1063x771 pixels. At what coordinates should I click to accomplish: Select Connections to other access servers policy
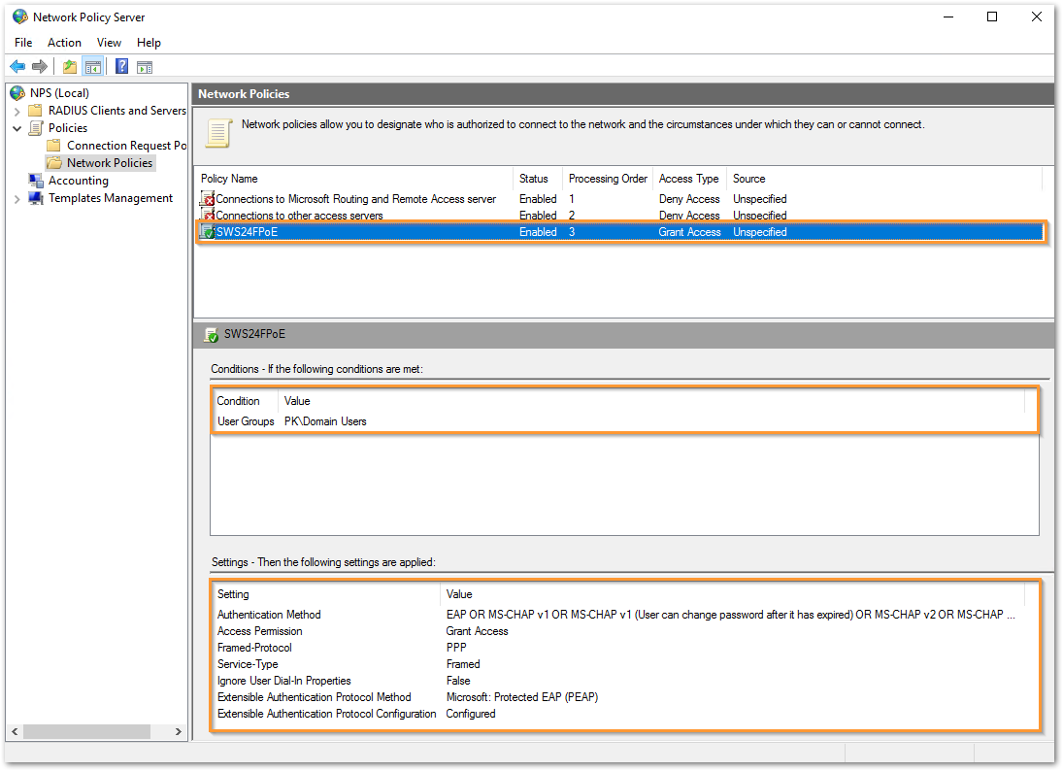tap(299, 216)
